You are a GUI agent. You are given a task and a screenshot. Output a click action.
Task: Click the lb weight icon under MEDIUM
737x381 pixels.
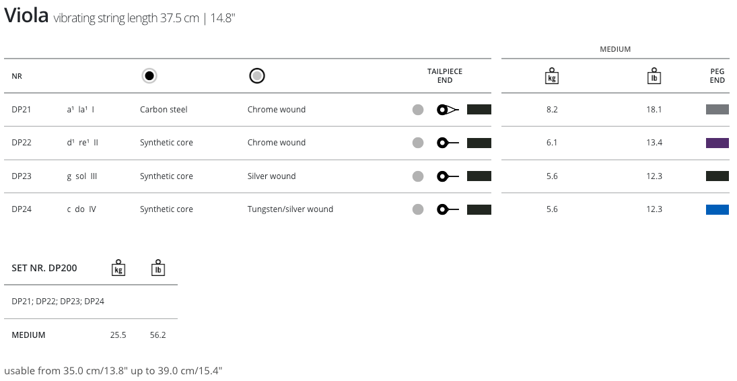654,76
